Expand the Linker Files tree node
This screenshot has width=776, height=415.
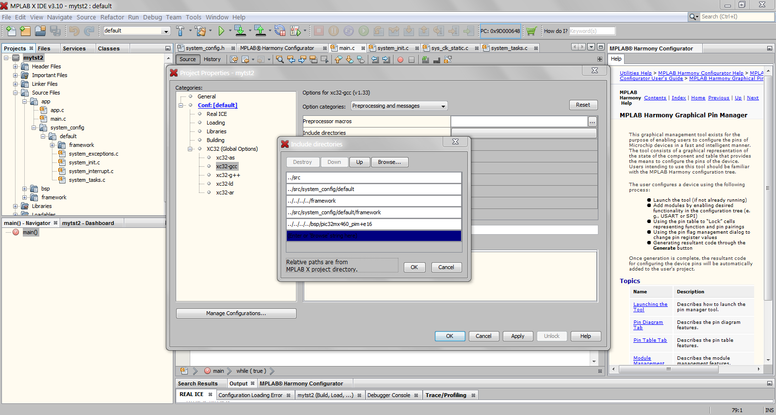pyautogui.click(x=16, y=84)
